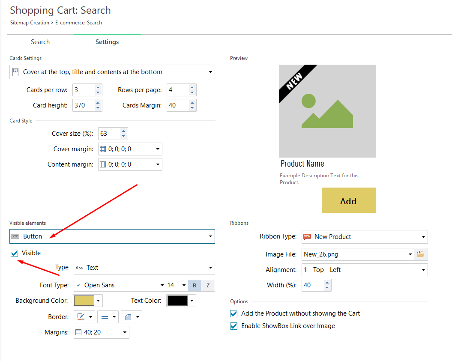Click the Rows per page field
452x361 pixels.
tap(178, 90)
